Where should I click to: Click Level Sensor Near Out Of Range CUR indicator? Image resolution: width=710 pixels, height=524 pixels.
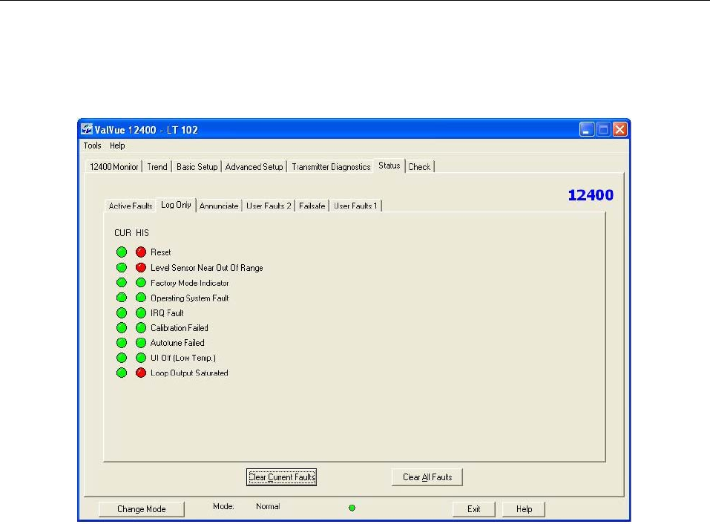[x=122, y=268]
